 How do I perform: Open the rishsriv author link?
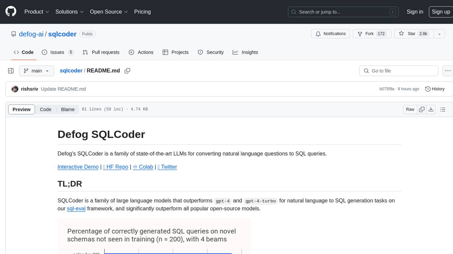point(29,89)
